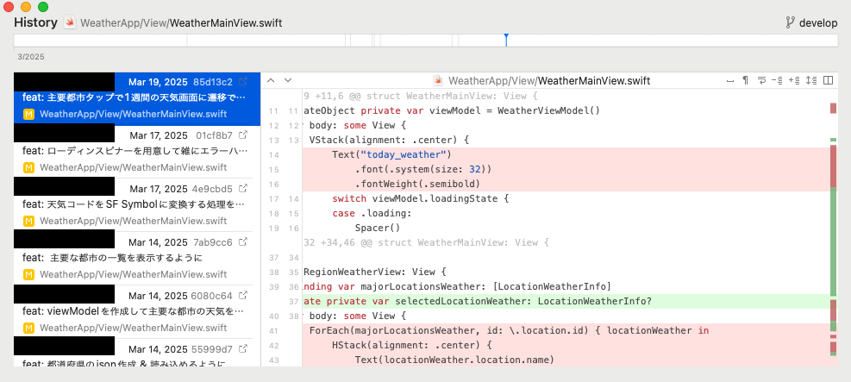Click line 'case .loading:'
The image size is (851, 382).
[372, 213]
